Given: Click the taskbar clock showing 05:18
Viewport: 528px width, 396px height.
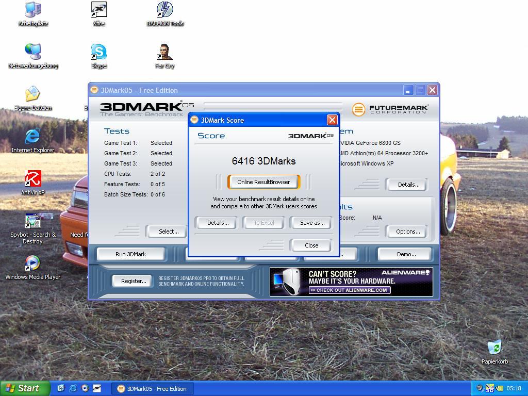Looking at the screenshot, I should (x=514, y=389).
